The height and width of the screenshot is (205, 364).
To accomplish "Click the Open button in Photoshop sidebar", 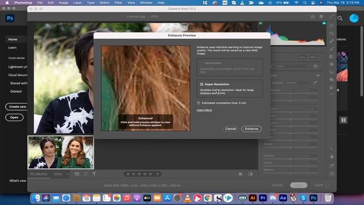I will 14,117.
